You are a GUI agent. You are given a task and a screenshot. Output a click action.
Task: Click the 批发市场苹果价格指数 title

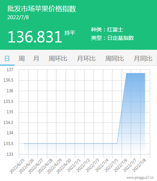42,9
